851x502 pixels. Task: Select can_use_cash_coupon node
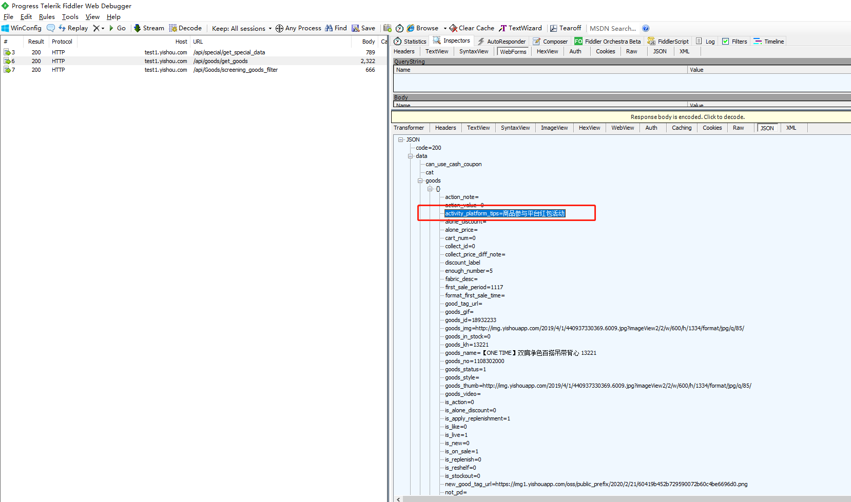click(453, 164)
